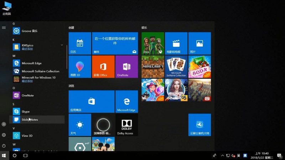285x160 pixels.
Task: Open the Gameloft war game tile
Action: coord(199,90)
